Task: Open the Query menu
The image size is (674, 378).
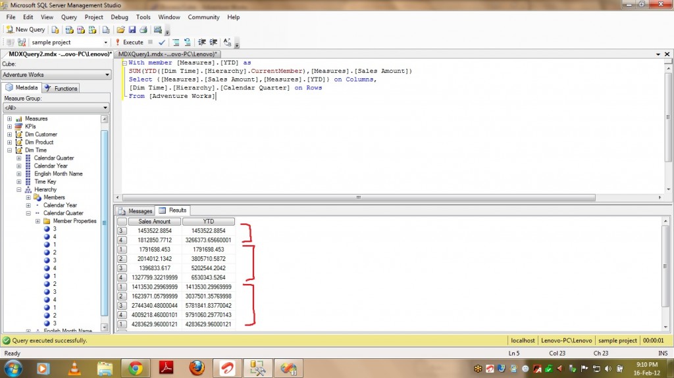Action: (68, 17)
